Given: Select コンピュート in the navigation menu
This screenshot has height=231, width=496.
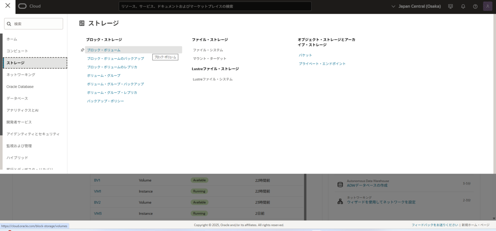Looking at the screenshot, I should [x=17, y=51].
